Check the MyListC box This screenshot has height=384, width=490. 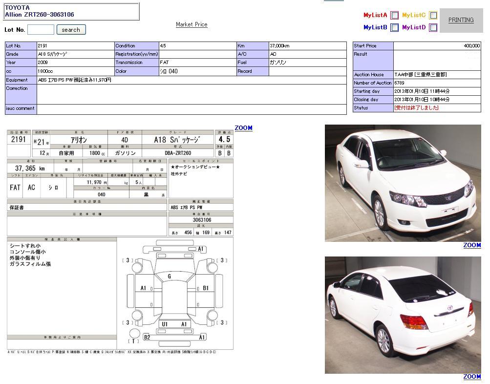pyautogui.click(x=433, y=16)
